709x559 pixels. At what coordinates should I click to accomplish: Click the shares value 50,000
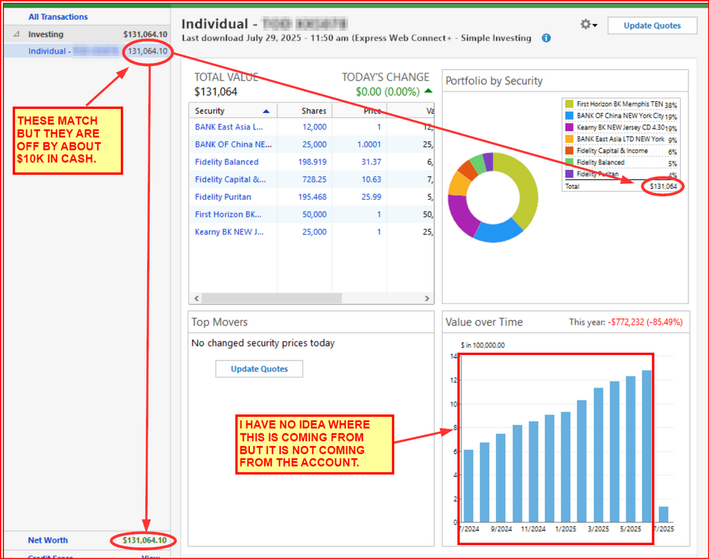(x=314, y=214)
